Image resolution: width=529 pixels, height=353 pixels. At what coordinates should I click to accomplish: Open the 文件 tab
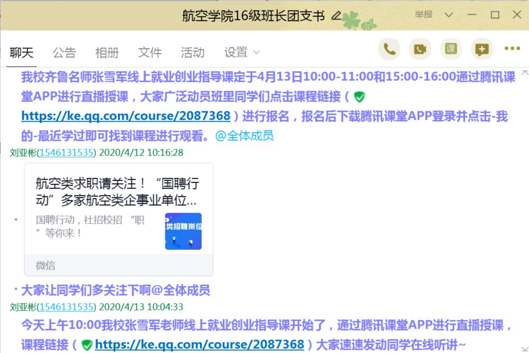point(150,53)
